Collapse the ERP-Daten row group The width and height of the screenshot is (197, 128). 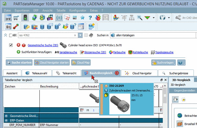tap(6, 120)
